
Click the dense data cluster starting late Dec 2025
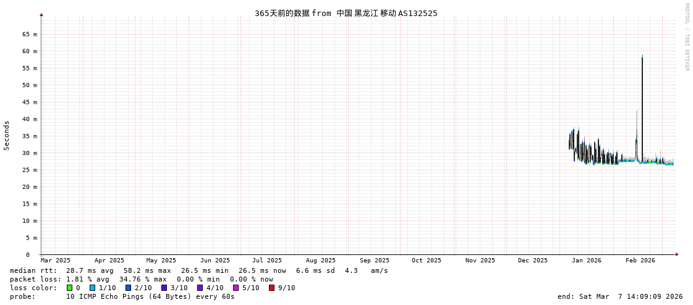(592, 148)
